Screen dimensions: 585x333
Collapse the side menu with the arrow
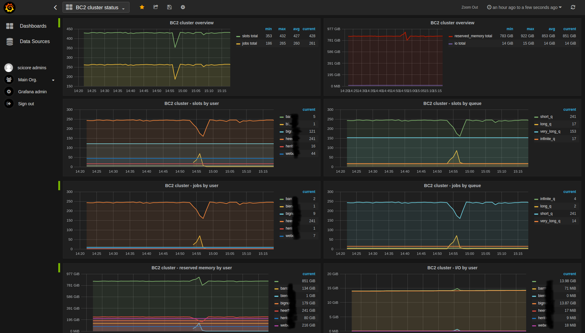click(55, 7)
